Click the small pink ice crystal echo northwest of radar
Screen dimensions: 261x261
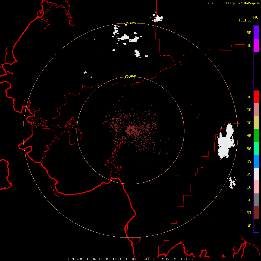(85, 72)
